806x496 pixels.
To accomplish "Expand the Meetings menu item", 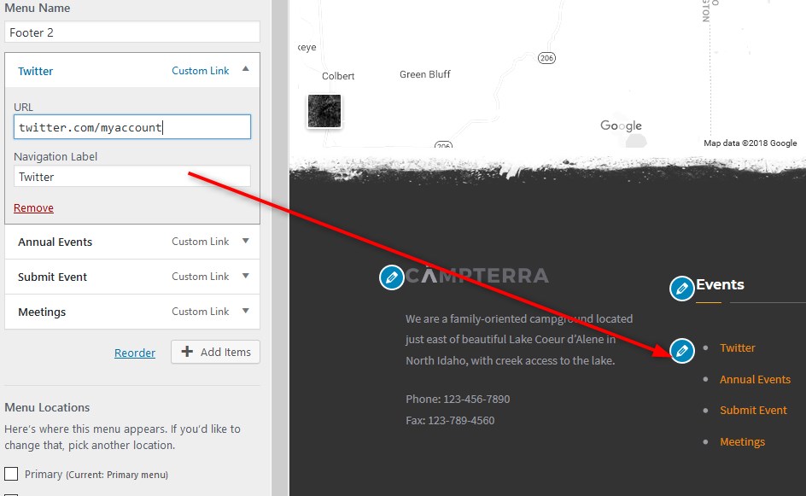I will tap(246, 311).
